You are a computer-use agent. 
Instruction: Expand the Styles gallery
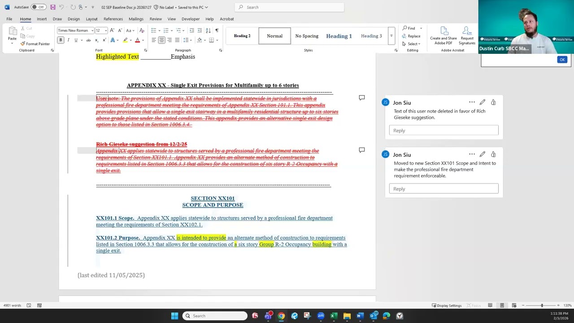click(391, 36)
